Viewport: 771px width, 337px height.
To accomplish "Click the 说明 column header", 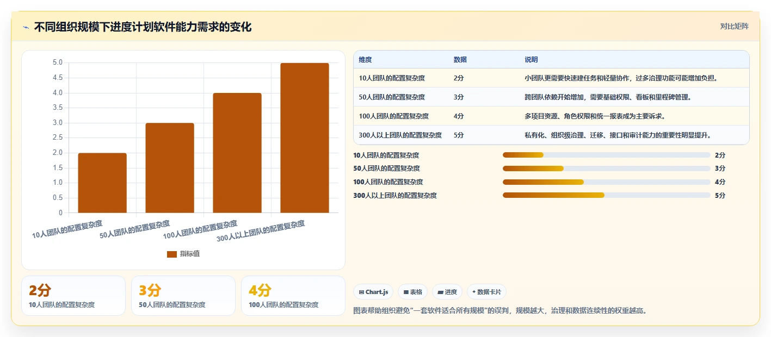I will click(531, 59).
